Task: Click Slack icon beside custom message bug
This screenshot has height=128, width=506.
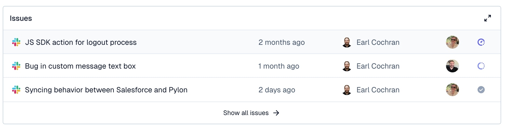Action: (16, 66)
